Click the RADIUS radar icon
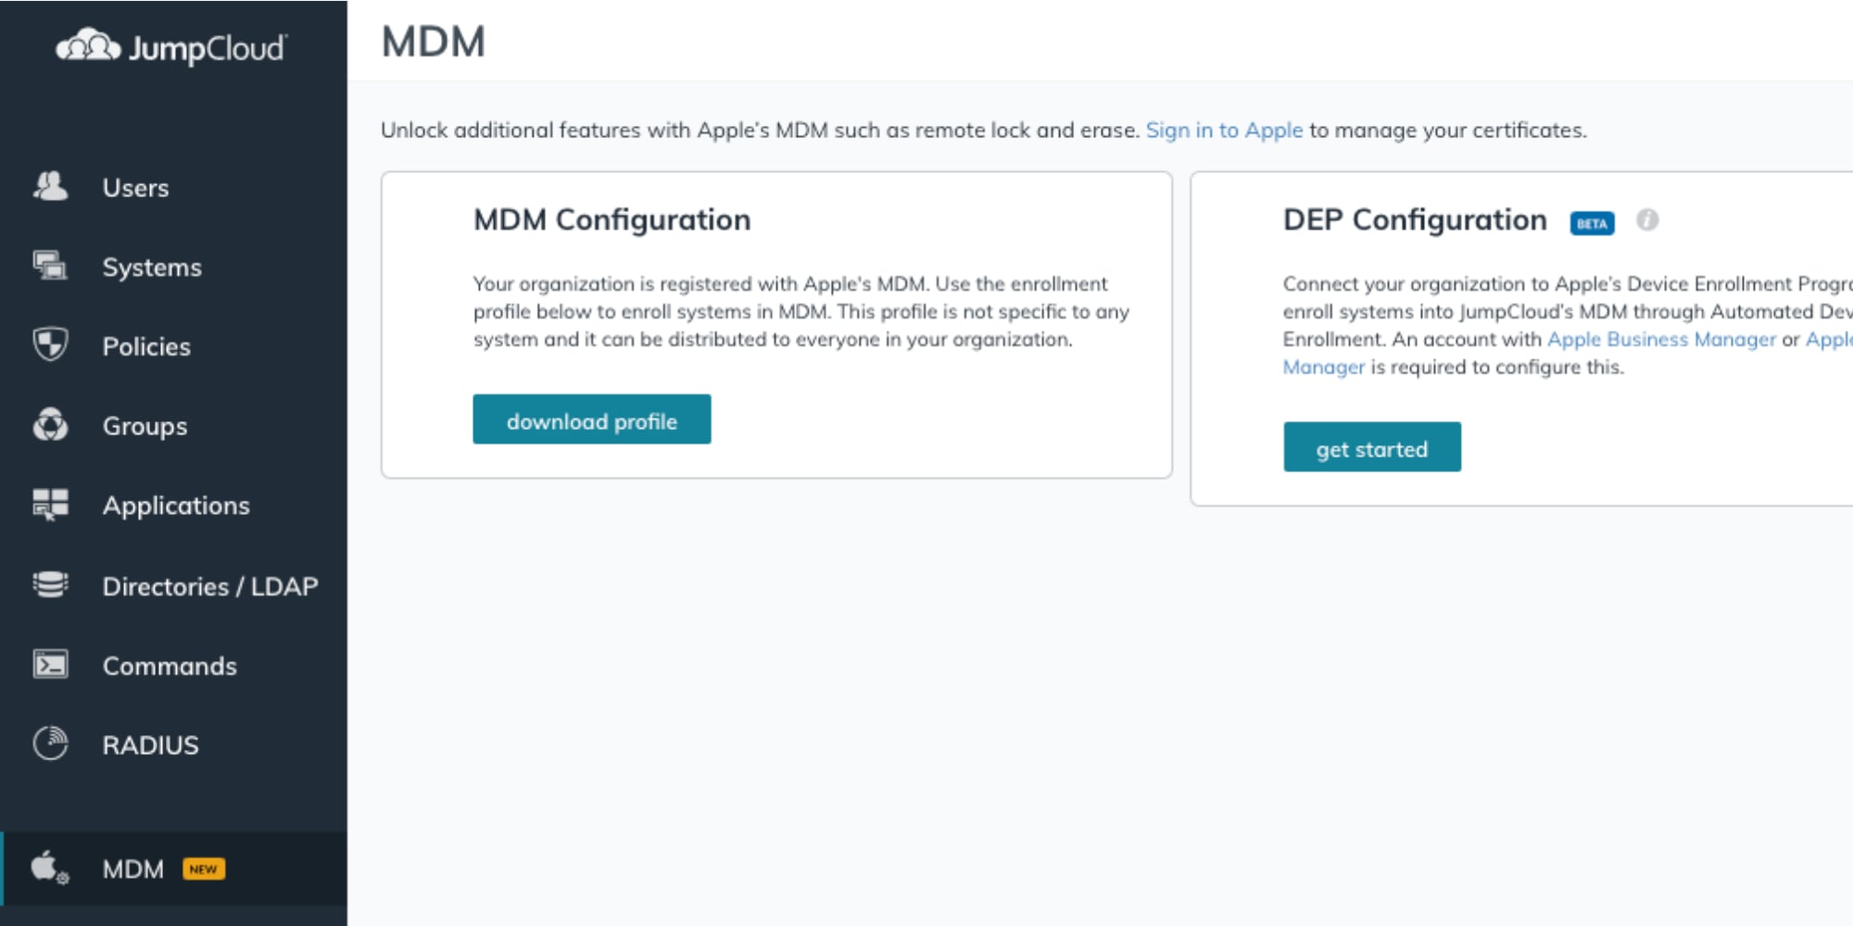 pos(50,744)
